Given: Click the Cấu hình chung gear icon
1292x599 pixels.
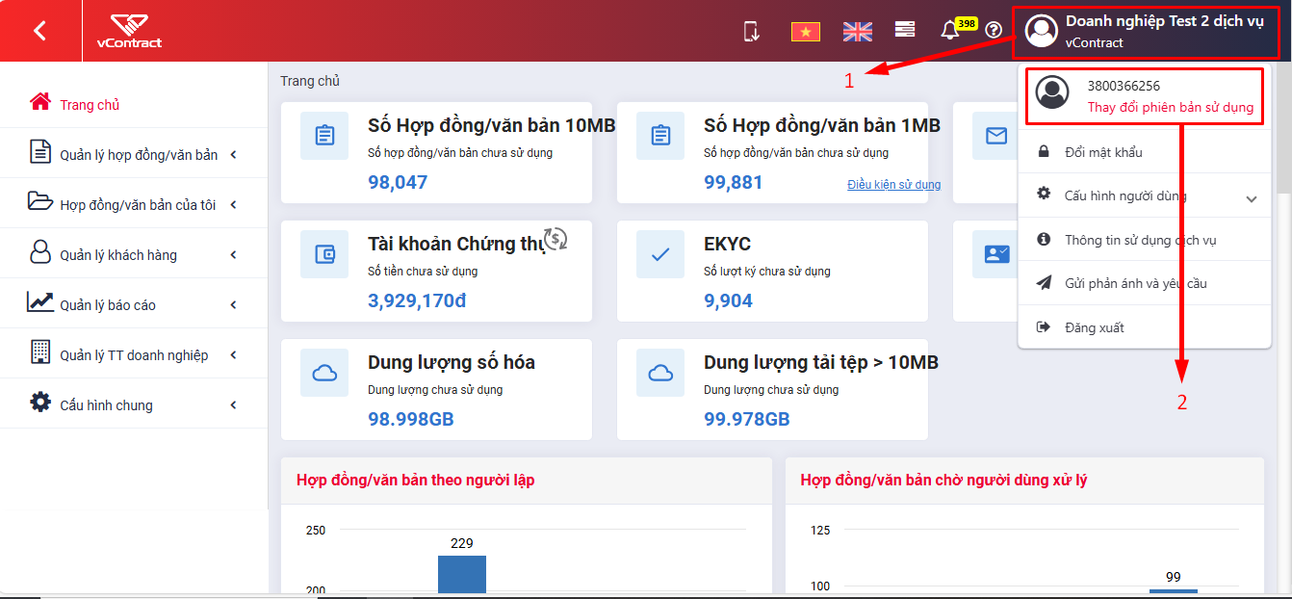Looking at the screenshot, I should pos(39,403).
